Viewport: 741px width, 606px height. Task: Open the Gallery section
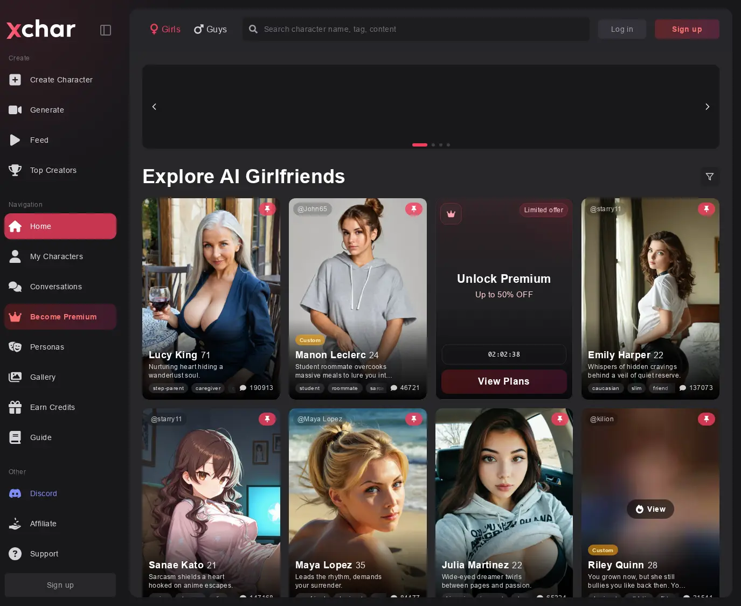click(x=43, y=377)
